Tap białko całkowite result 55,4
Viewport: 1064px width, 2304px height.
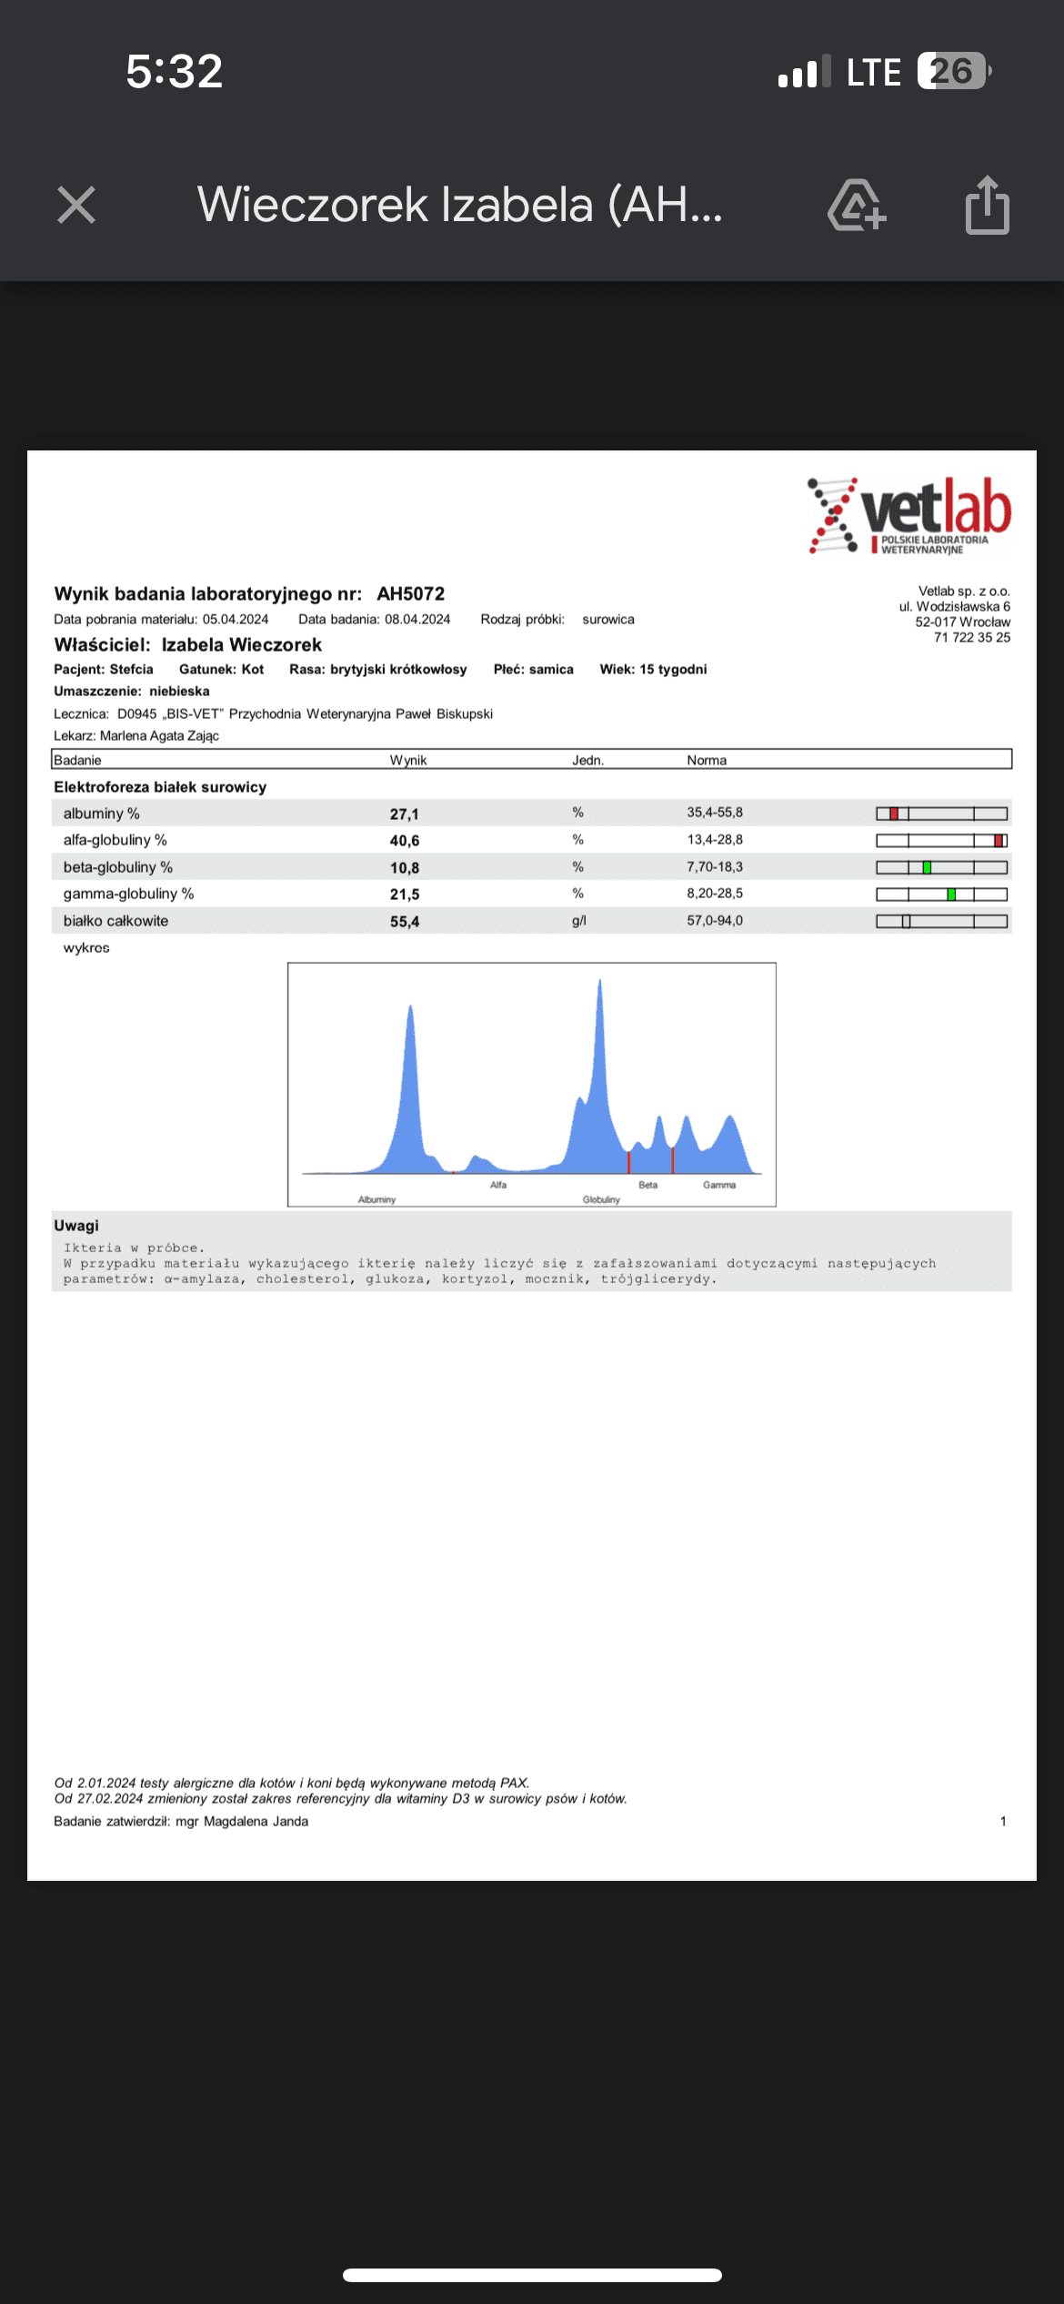point(405,922)
